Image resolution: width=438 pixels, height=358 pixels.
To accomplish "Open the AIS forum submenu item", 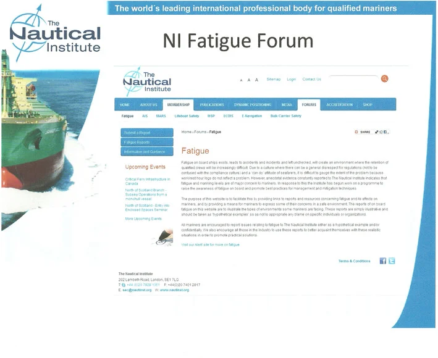I will point(145,116).
